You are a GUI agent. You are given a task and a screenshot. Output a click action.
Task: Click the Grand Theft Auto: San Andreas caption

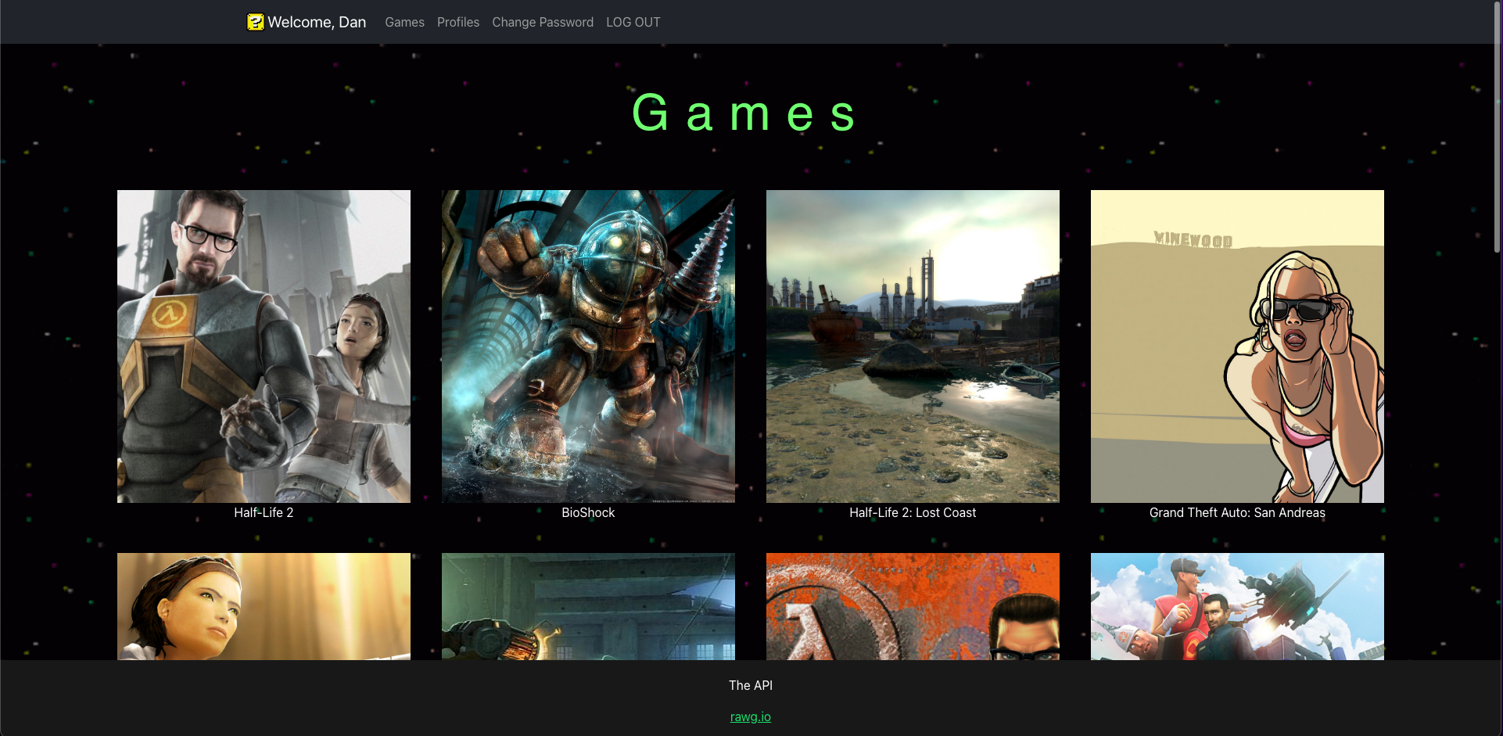pyautogui.click(x=1237, y=512)
